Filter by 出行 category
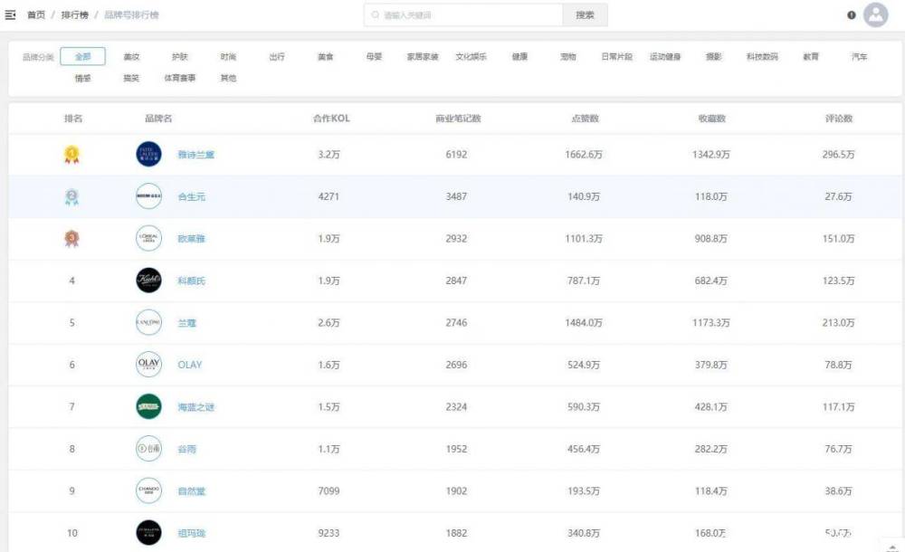 click(277, 57)
